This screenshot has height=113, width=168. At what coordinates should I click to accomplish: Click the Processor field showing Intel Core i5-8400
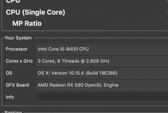[x=102, y=49]
